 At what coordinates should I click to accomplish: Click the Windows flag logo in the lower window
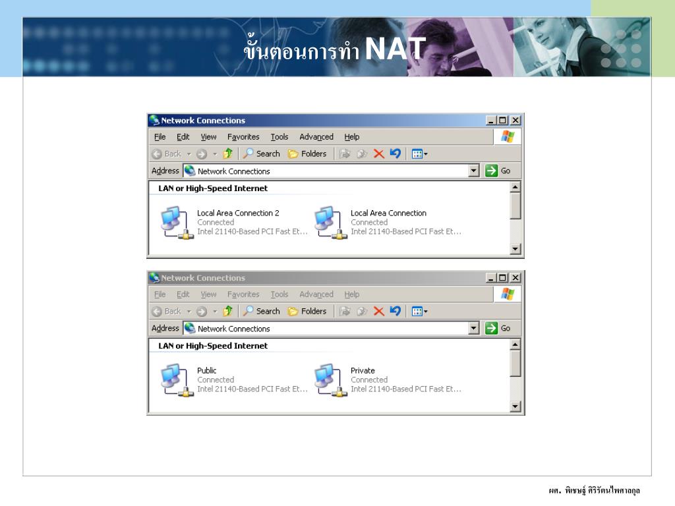[508, 295]
